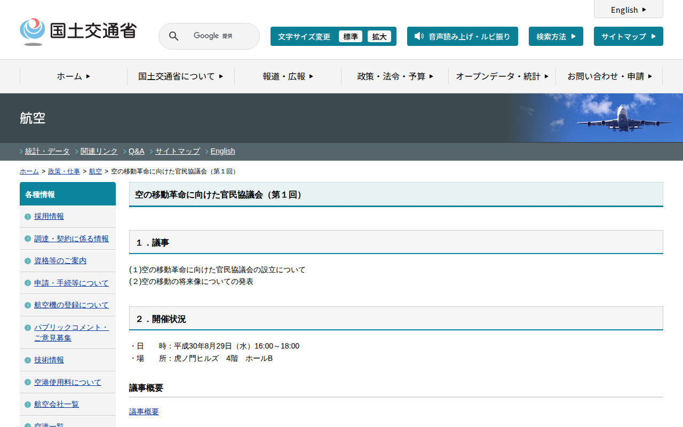Click the bullet icon beside 採用情報
The image size is (683, 427).
28,217
